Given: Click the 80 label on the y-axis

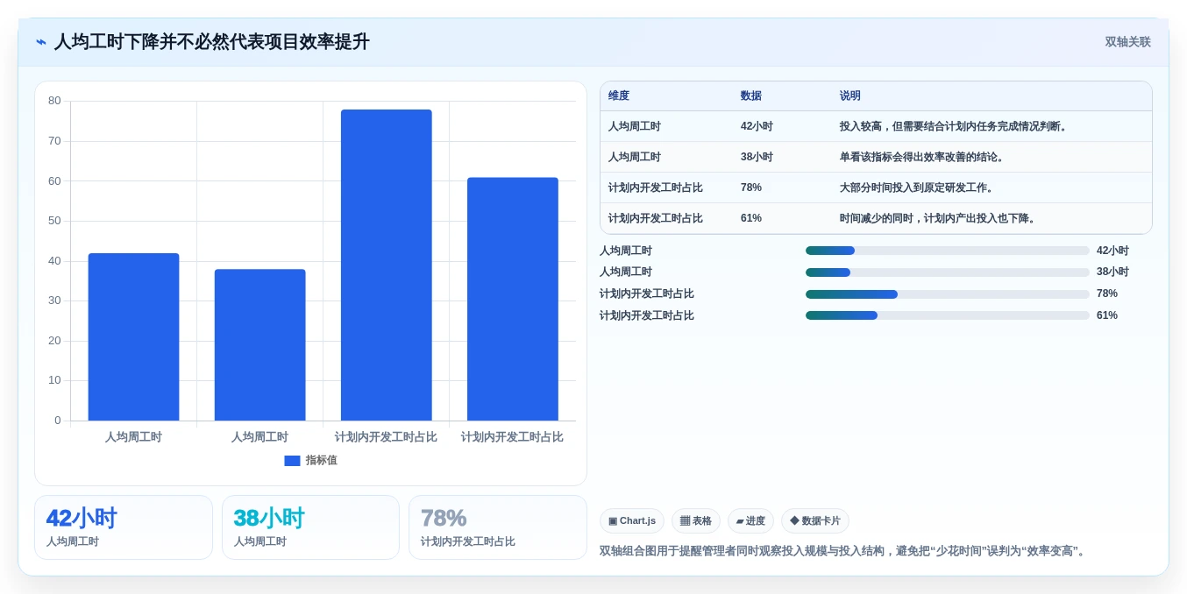Looking at the screenshot, I should (x=54, y=101).
